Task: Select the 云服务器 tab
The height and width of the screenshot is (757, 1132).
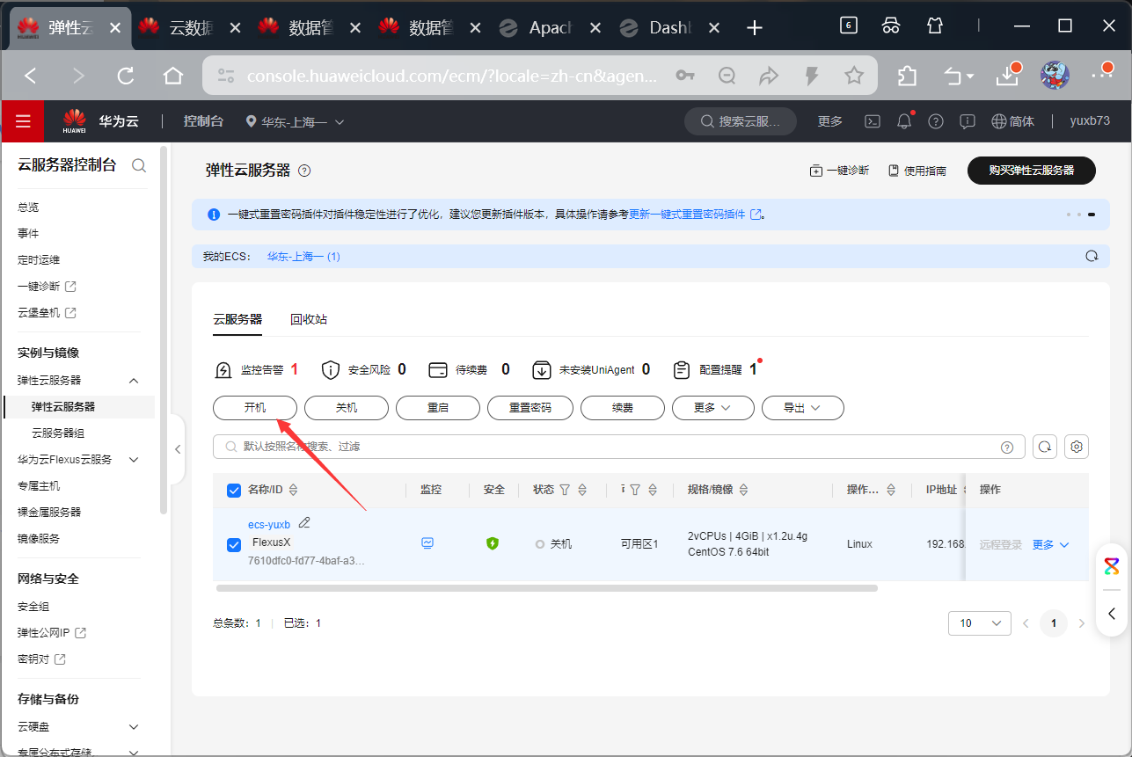Action: (237, 319)
